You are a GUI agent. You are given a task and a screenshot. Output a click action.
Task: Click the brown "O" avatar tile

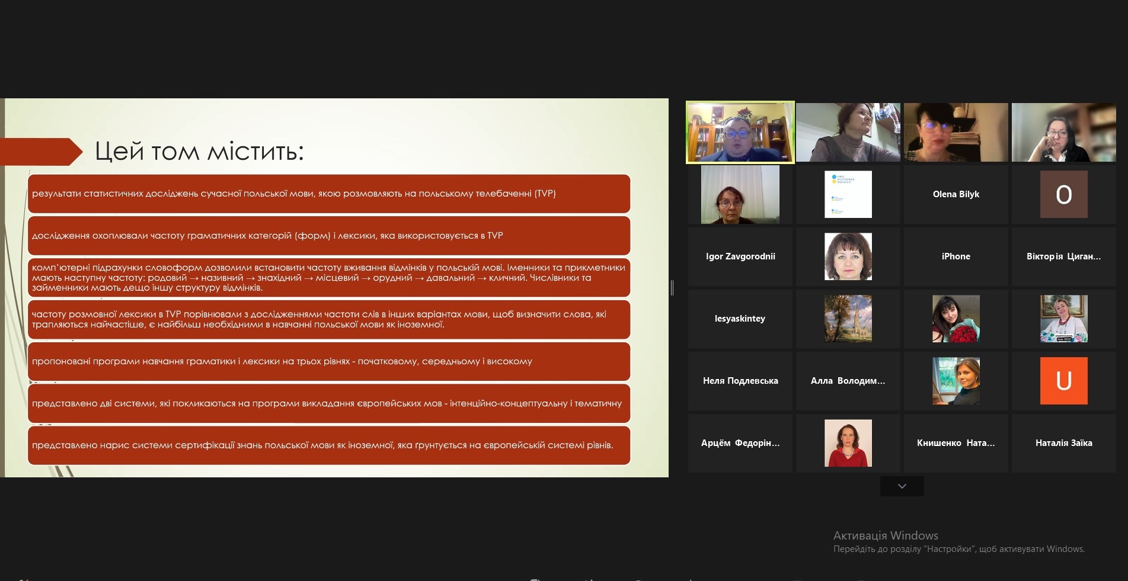click(1063, 194)
